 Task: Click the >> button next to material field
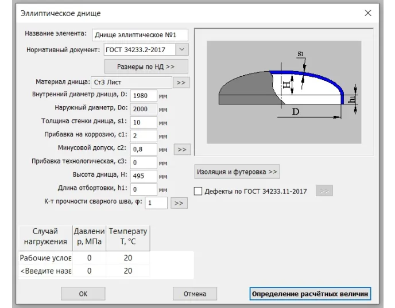[181, 83]
